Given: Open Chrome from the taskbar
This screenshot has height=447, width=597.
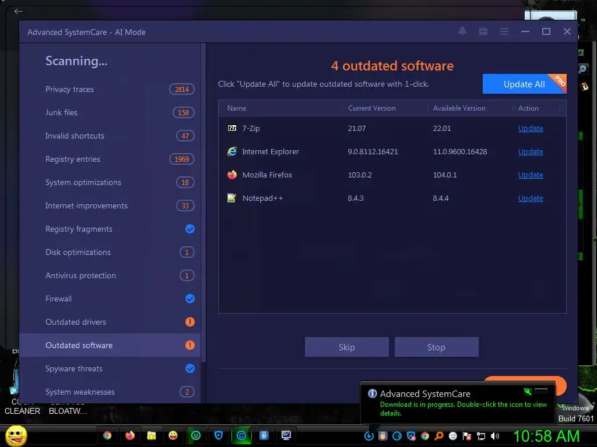Looking at the screenshot, I should coord(107,435).
